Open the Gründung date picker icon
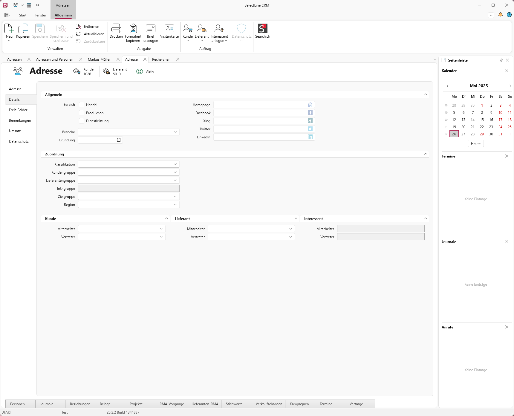Screen dimensions: 514x416 click(x=119, y=140)
